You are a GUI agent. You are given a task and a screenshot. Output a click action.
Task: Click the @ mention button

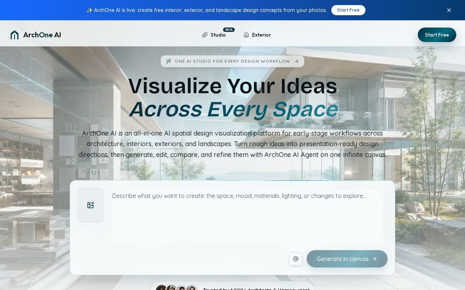[x=296, y=259]
